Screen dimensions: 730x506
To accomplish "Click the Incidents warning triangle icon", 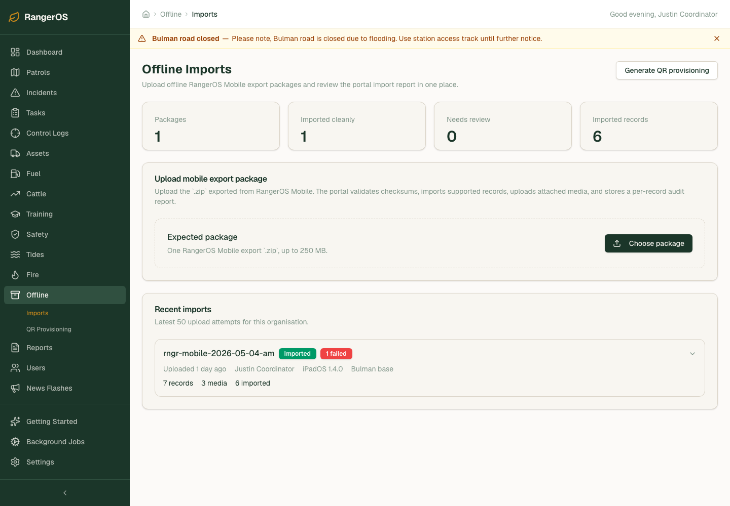I will [15, 93].
